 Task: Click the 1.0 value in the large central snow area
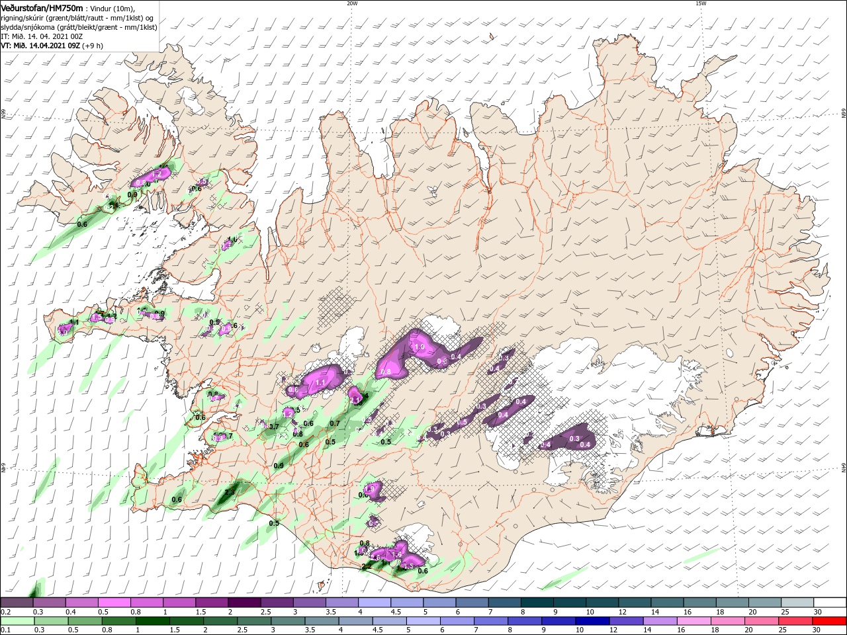(419, 347)
